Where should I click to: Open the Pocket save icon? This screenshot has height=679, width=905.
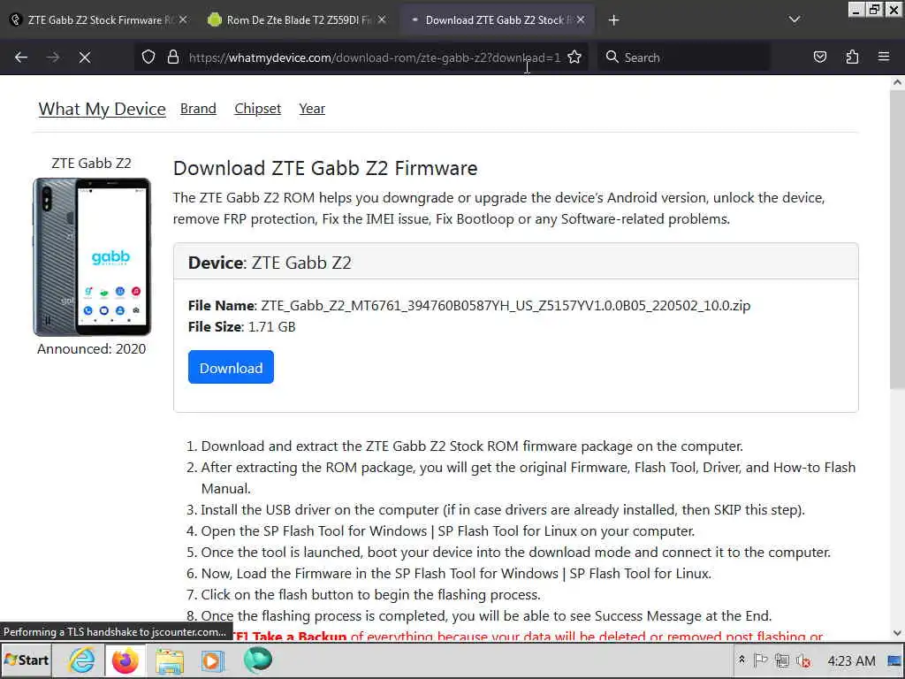tap(819, 57)
